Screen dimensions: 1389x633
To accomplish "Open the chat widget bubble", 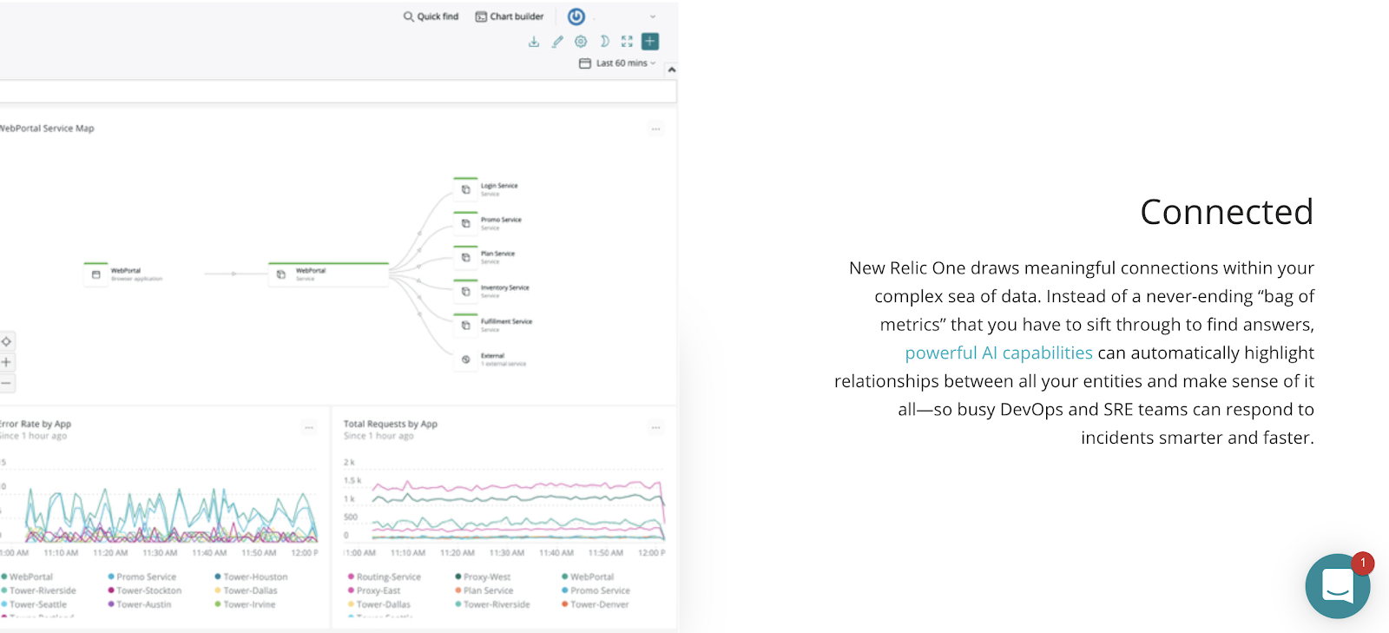I will [x=1338, y=586].
